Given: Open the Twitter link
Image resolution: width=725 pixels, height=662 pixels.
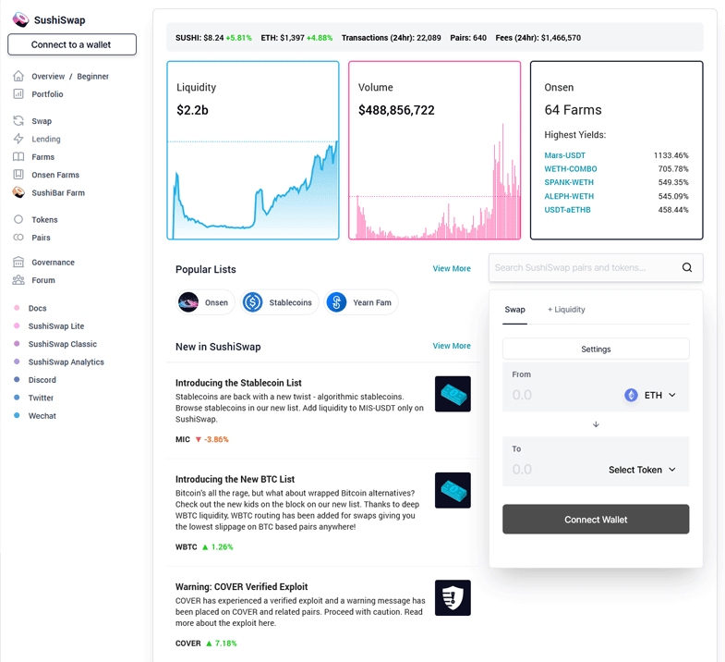Looking at the screenshot, I should tap(41, 398).
